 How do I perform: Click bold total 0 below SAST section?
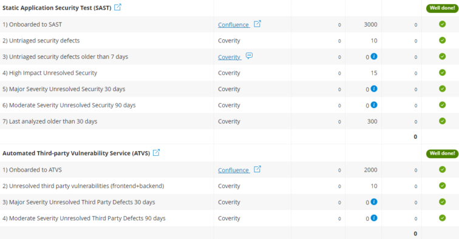[x=415, y=136]
